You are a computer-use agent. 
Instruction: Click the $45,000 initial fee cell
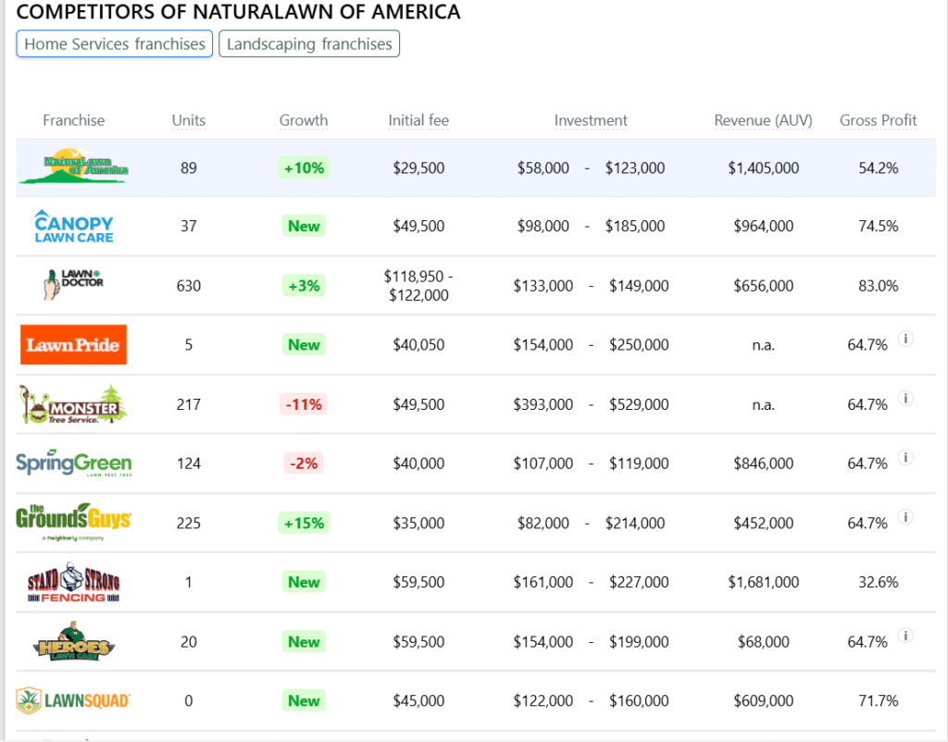pyautogui.click(x=418, y=700)
